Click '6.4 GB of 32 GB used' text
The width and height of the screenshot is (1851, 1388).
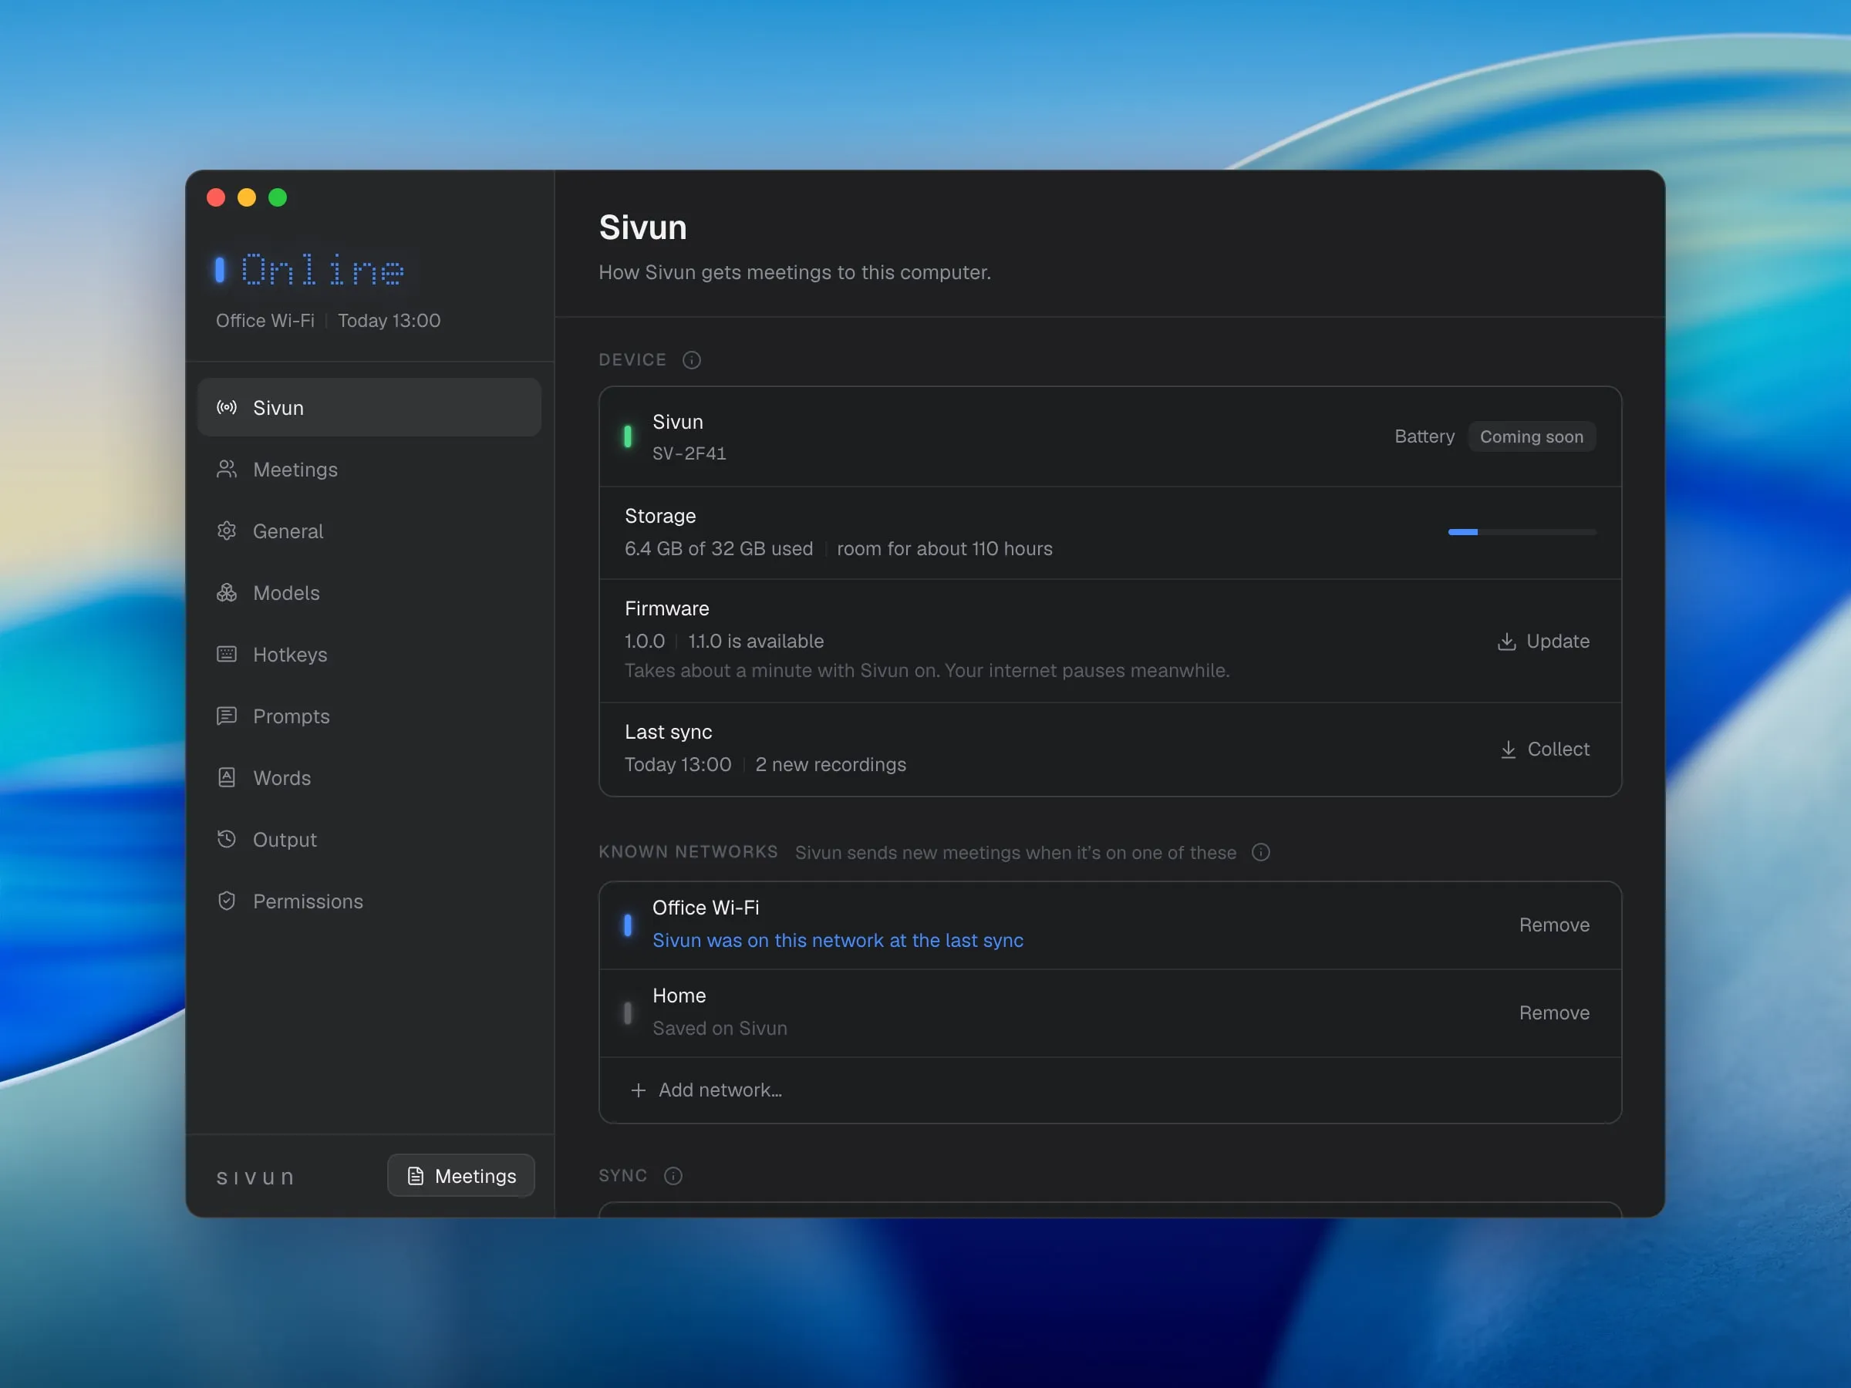point(719,549)
